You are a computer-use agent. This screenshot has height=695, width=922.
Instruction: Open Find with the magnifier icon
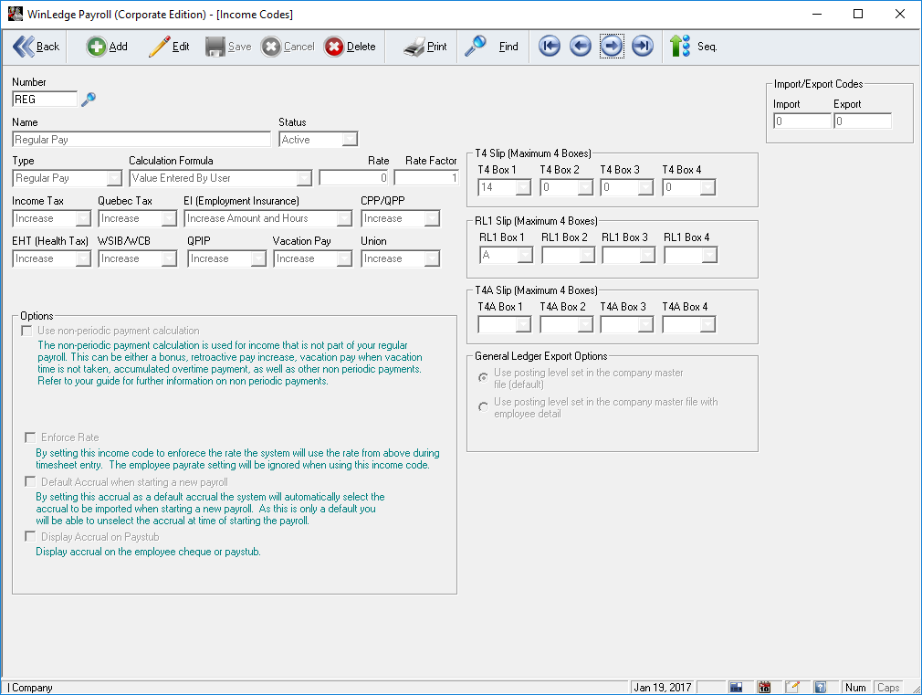(491, 47)
